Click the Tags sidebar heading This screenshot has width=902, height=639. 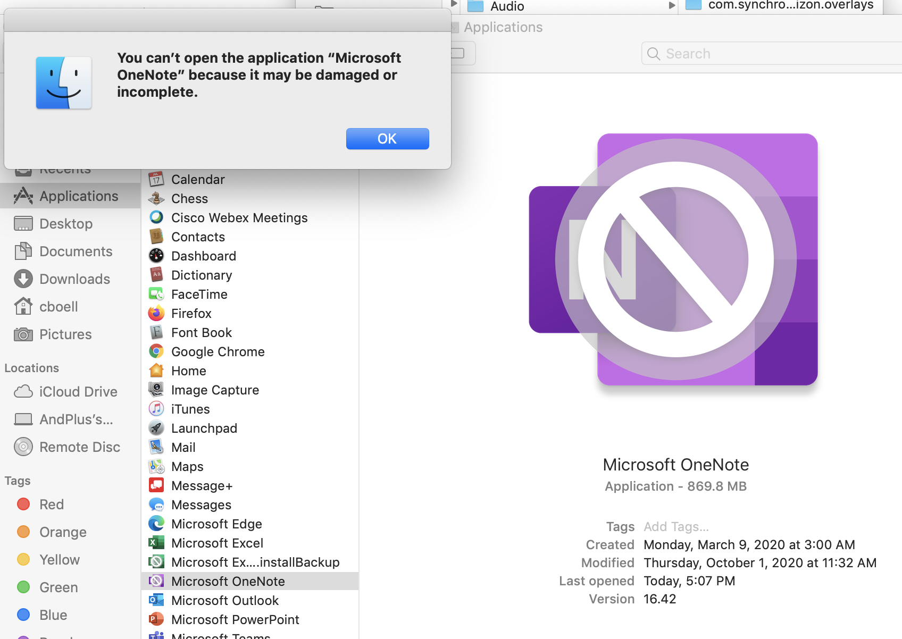click(x=18, y=481)
